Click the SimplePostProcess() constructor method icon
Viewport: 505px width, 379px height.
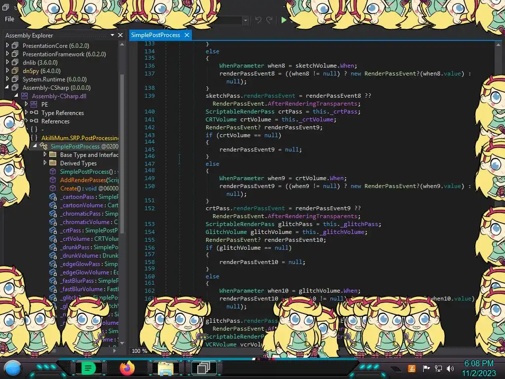click(x=53, y=171)
